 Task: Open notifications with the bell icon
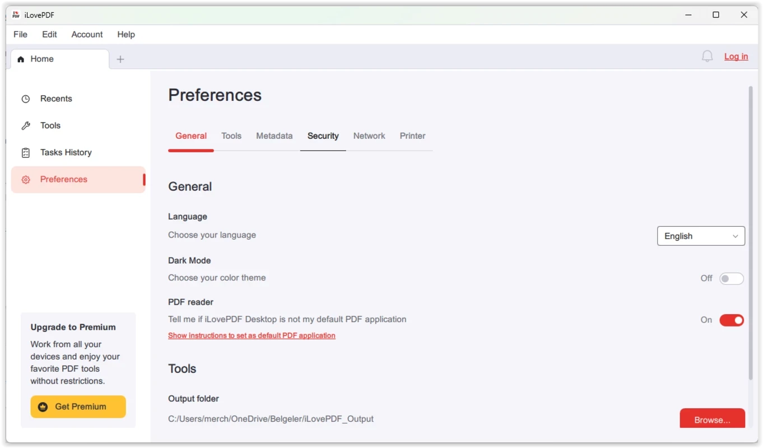(707, 57)
